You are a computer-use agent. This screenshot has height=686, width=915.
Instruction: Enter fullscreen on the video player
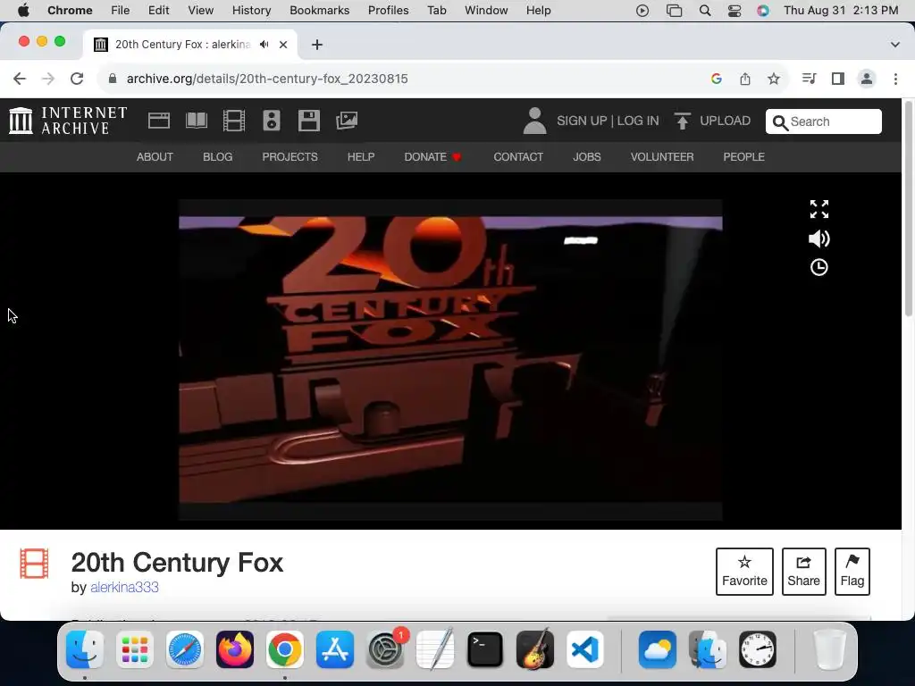[x=819, y=209]
